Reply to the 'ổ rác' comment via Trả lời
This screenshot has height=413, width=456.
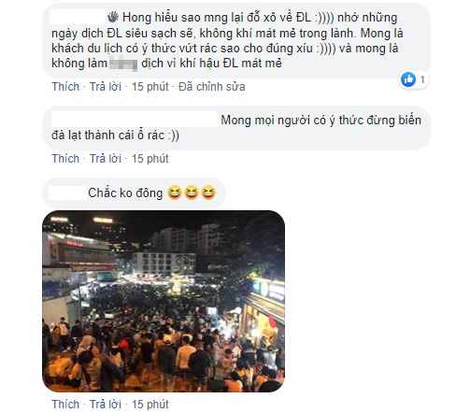[x=106, y=159]
